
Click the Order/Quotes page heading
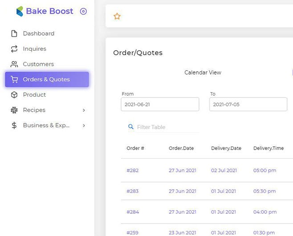coord(138,53)
